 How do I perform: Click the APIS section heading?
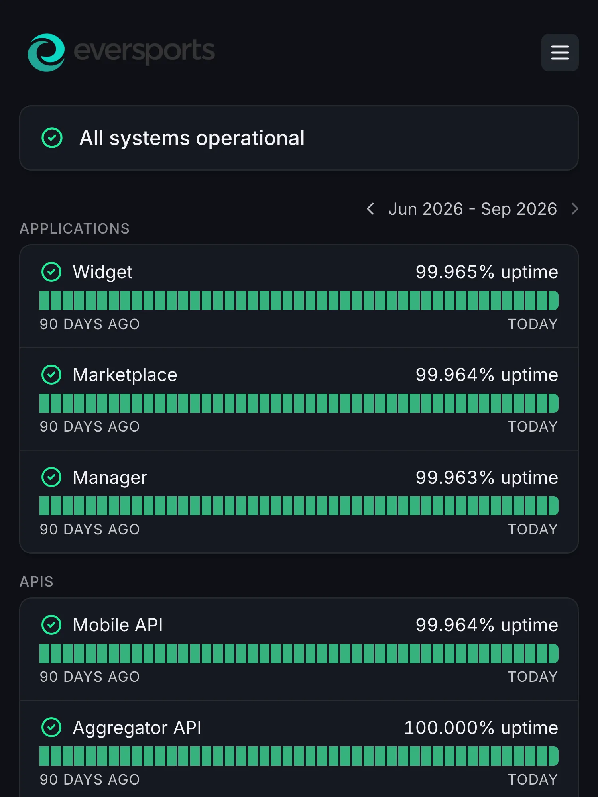(x=36, y=581)
